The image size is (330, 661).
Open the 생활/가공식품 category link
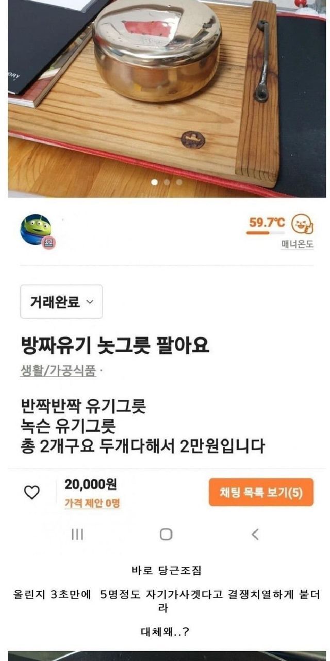click(x=58, y=371)
